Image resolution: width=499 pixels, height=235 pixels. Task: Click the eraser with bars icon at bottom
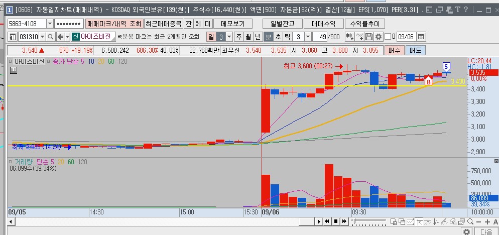[x=453, y=221]
